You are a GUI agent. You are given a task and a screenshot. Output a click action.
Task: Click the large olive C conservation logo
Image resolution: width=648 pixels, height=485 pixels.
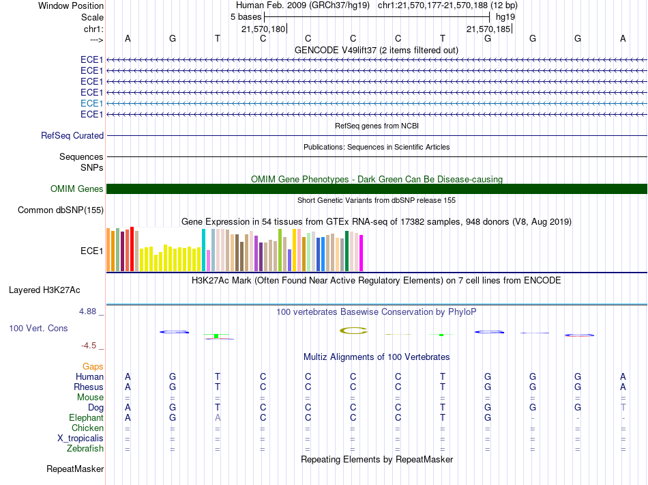[x=353, y=331]
